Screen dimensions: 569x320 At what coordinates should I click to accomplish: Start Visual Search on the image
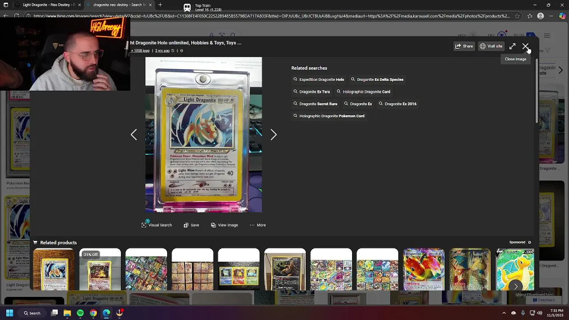tap(156, 225)
